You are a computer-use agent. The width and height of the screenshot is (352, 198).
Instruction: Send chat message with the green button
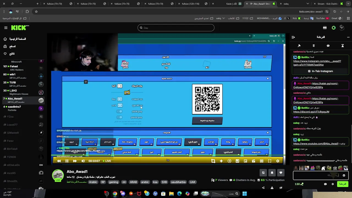pyautogui.click(x=343, y=184)
